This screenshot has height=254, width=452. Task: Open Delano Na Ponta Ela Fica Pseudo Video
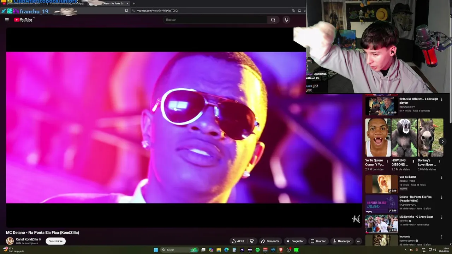[381, 204]
